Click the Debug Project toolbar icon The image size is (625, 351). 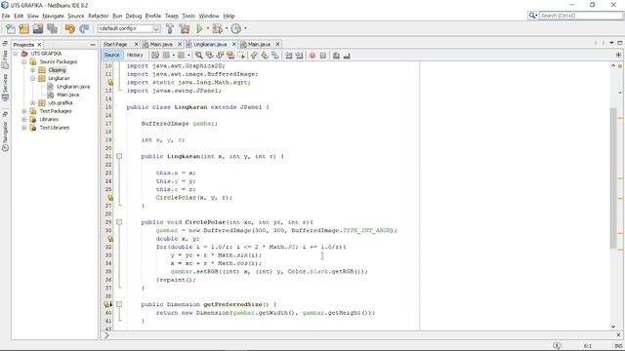(217, 28)
